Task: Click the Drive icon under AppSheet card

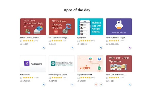Action: click(x=101, y=48)
